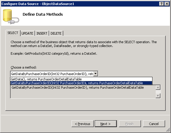Screen dimensions: 171x133
Task: Click the Choose a method combo box field
Action: coord(52,74)
